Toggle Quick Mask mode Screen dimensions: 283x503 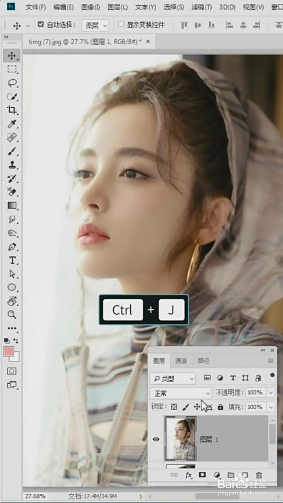pyautogui.click(x=12, y=371)
